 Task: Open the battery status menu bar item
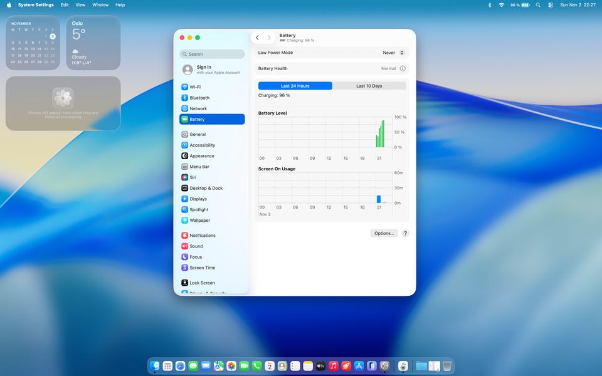520,5
